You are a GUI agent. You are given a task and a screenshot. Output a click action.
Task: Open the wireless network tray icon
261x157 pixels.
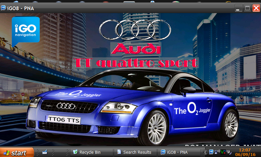217,152
